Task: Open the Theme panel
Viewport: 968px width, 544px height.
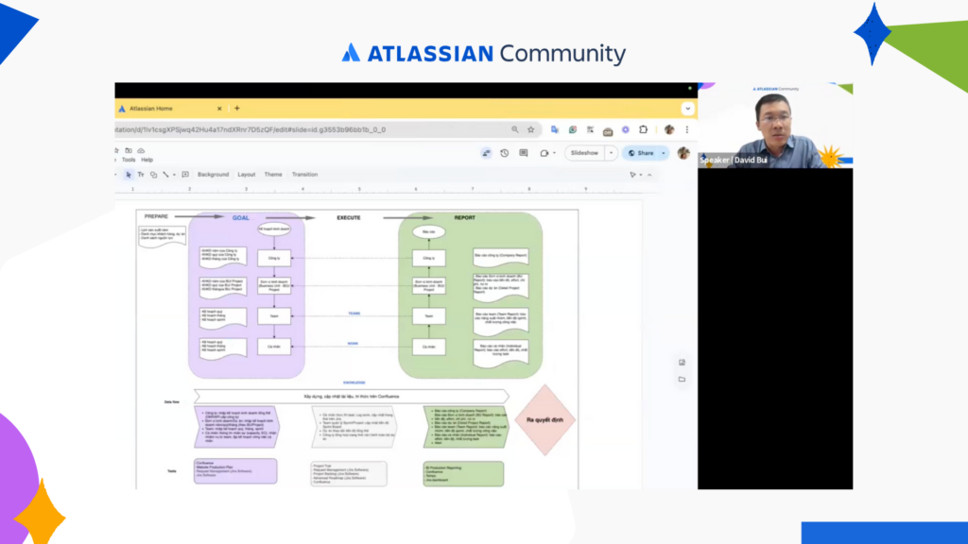Action: (273, 175)
